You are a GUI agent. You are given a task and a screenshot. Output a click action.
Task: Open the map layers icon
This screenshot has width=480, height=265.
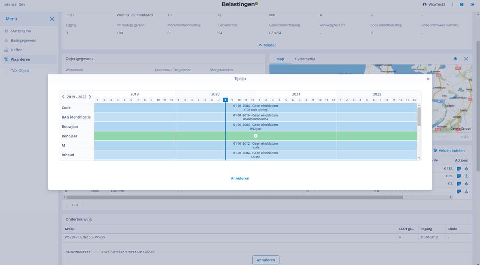(455, 59)
